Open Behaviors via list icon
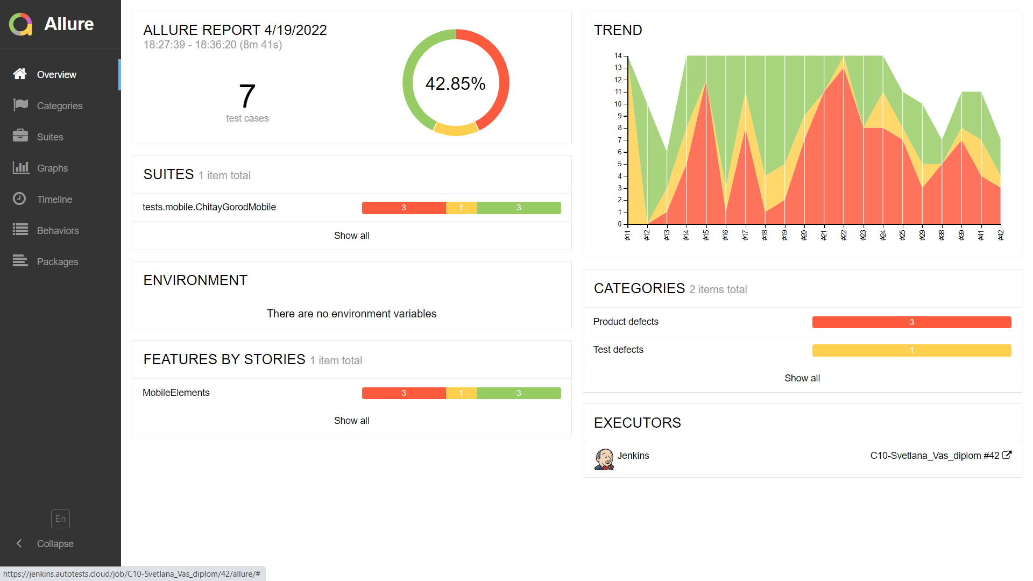This screenshot has width=1033, height=581. coord(20,230)
